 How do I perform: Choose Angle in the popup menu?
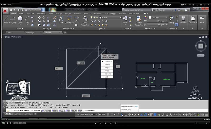[x=107, y=68]
